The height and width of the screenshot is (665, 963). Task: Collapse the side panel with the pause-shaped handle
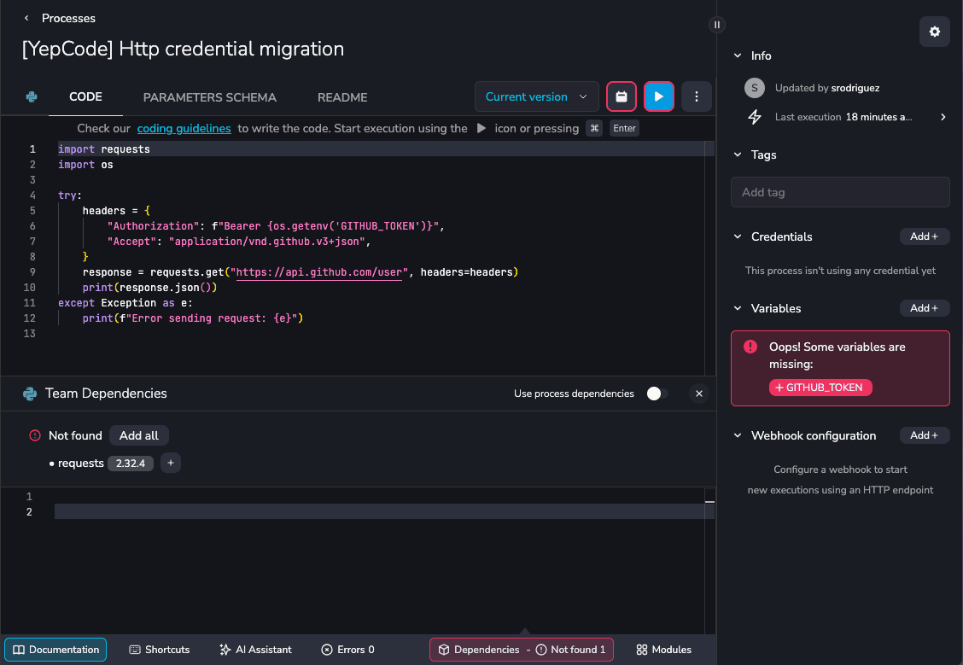point(717,25)
